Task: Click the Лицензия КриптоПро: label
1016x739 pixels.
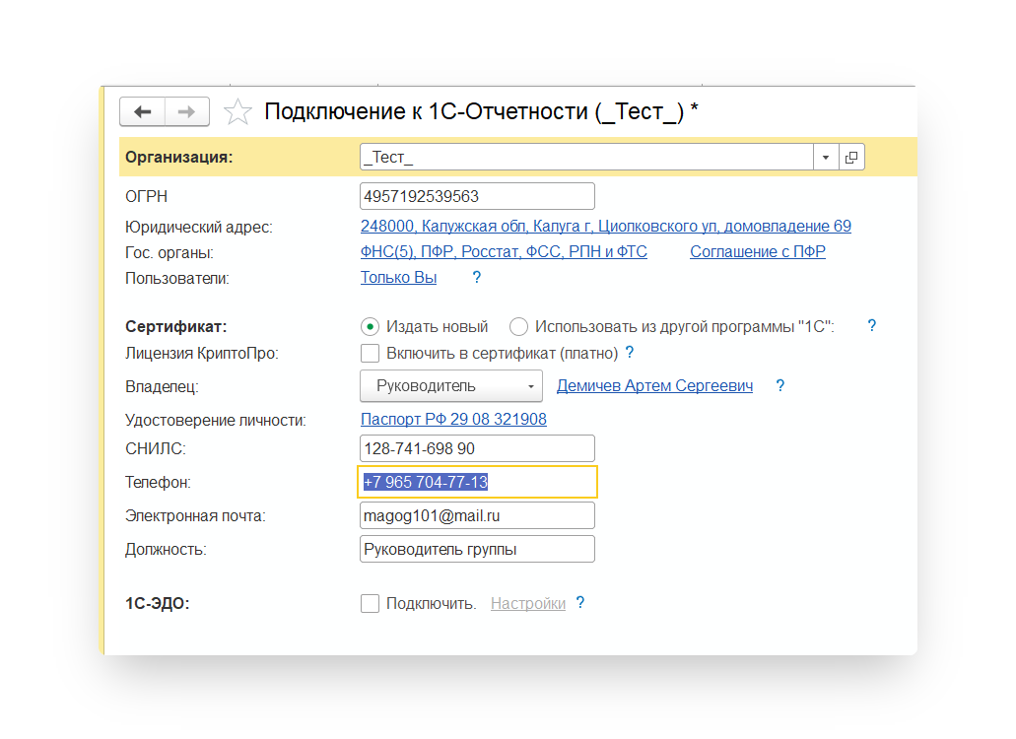Action: (x=201, y=353)
